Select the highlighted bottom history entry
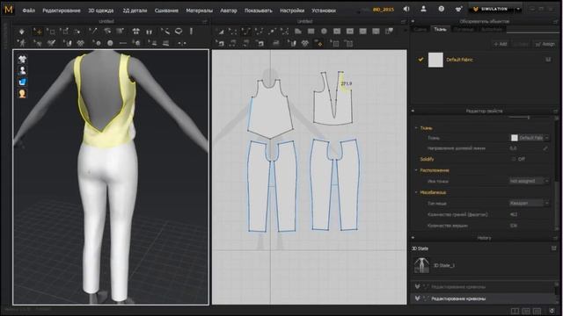Viewport: 563px width, 316px height. (x=483, y=298)
